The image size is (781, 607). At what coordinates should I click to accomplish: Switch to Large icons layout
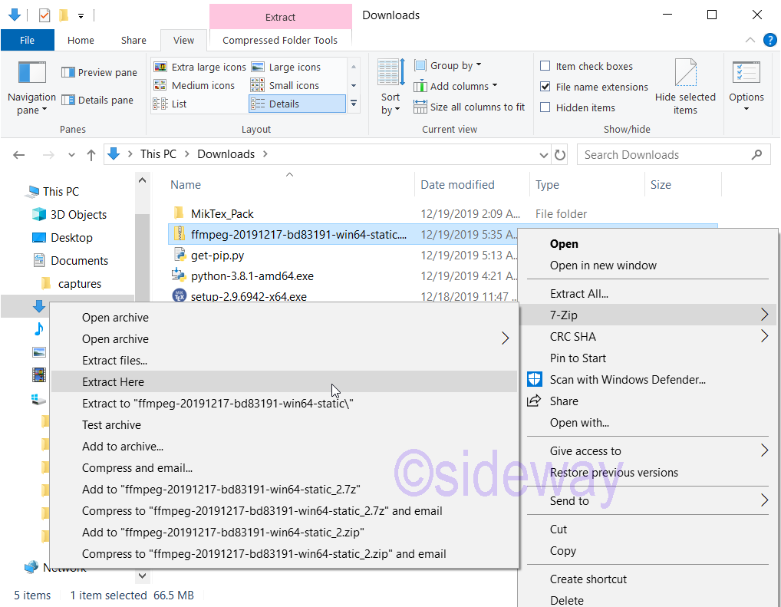click(286, 67)
